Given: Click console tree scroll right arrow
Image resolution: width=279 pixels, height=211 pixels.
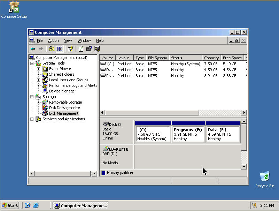Looking at the screenshot, I should (94, 173).
